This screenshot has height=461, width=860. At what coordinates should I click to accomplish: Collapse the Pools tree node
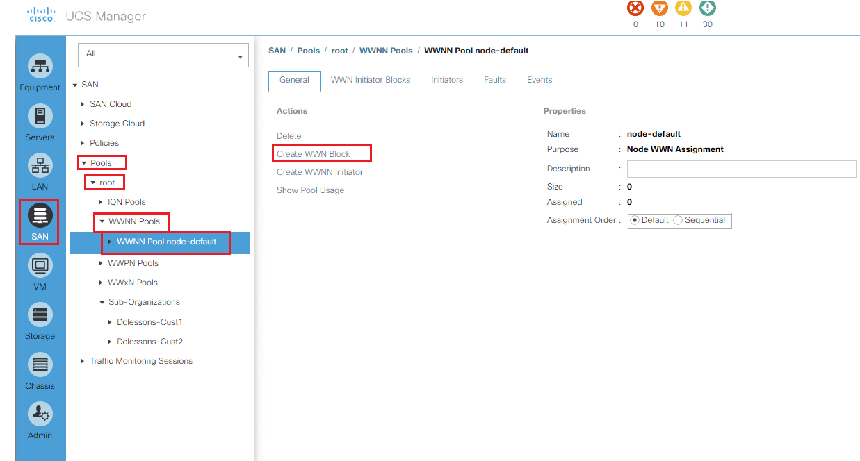83,163
